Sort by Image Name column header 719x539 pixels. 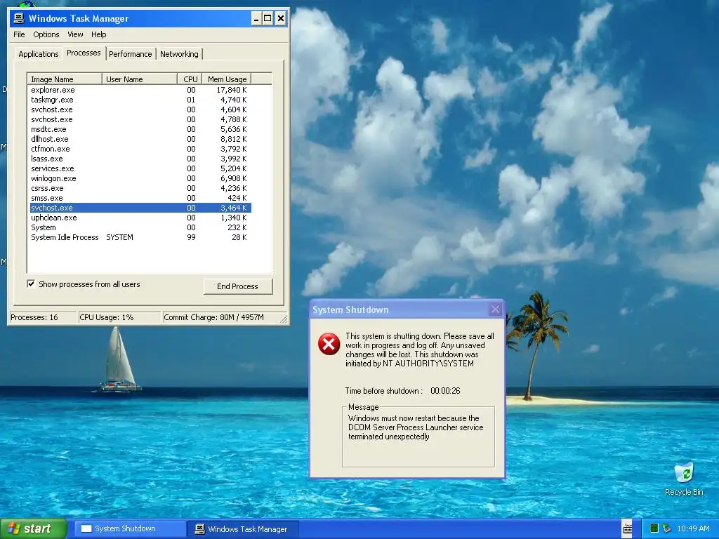pyautogui.click(x=64, y=79)
